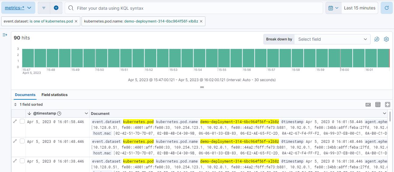Select checkbox for 16:01:38.446 row

click(22, 161)
